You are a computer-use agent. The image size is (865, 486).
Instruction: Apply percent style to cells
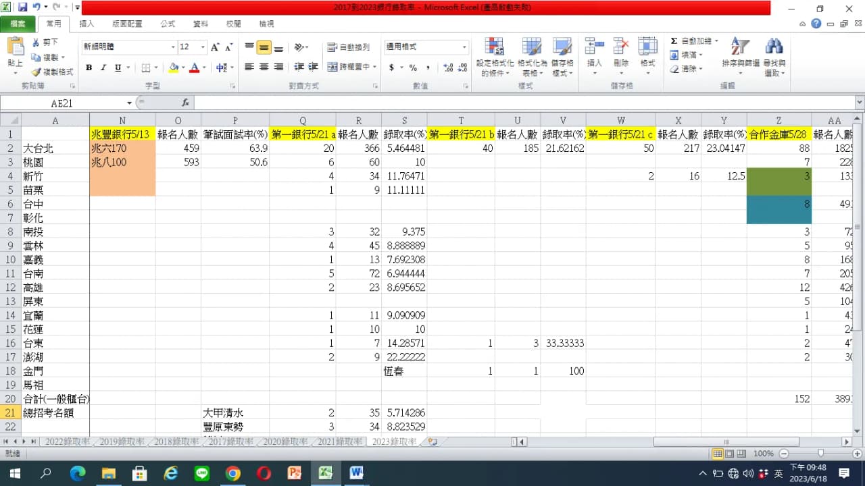413,67
